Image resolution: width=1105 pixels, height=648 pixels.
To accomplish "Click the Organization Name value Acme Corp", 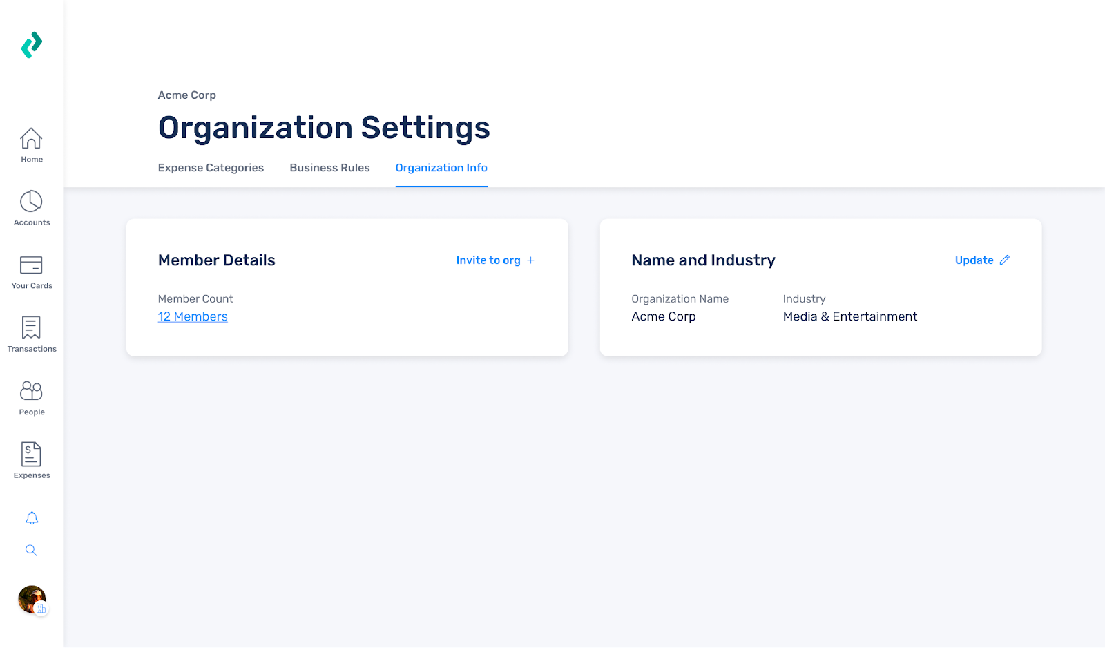I will point(664,316).
